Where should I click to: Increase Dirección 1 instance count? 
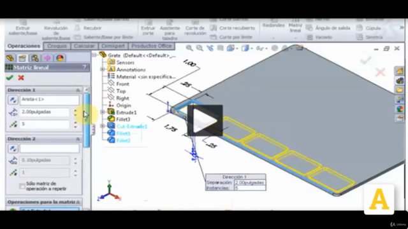coord(75,122)
